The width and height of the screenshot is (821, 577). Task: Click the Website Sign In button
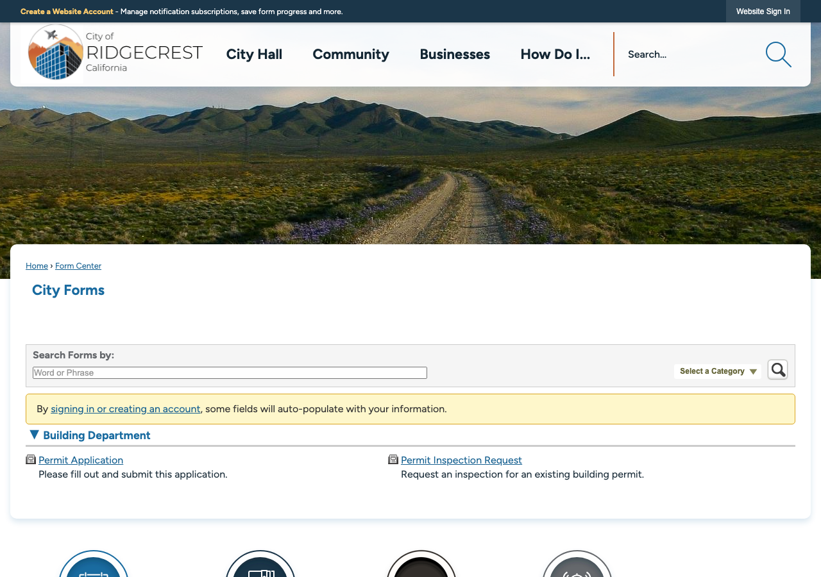point(763,12)
